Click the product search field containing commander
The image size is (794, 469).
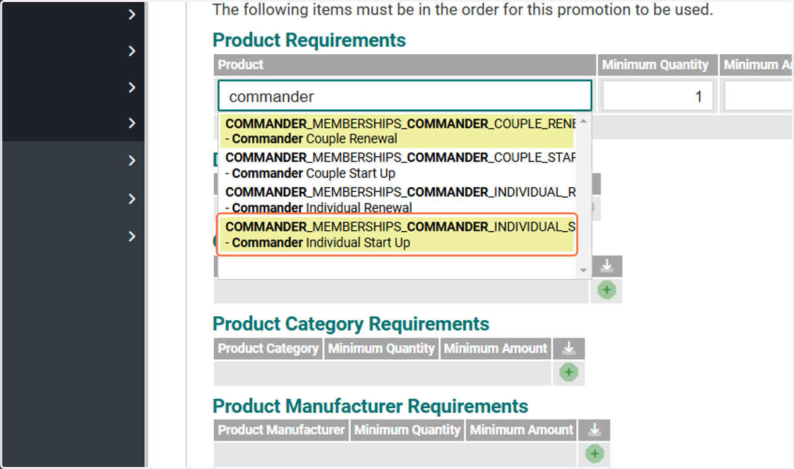click(405, 96)
